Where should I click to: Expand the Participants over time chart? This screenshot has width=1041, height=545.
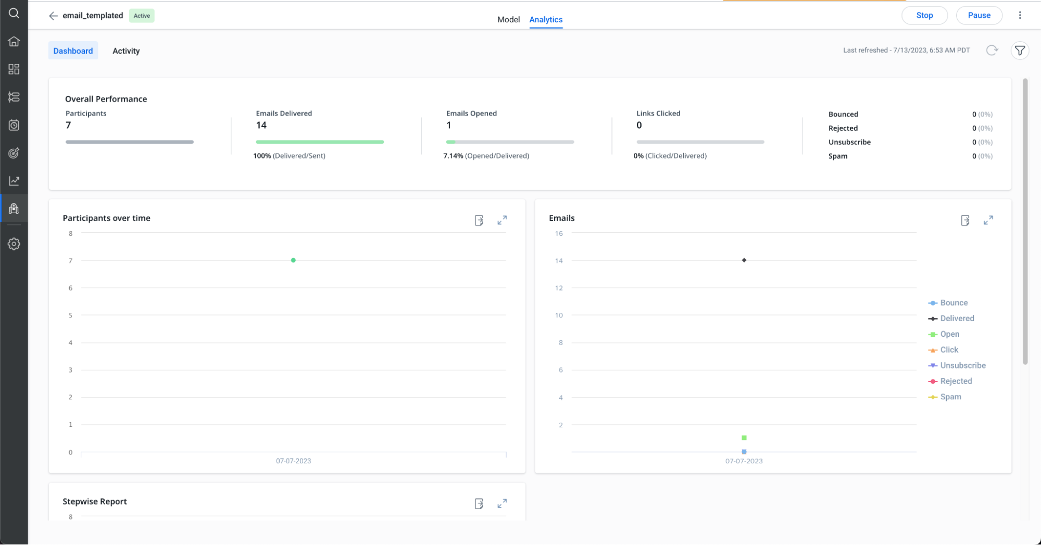pyautogui.click(x=502, y=221)
